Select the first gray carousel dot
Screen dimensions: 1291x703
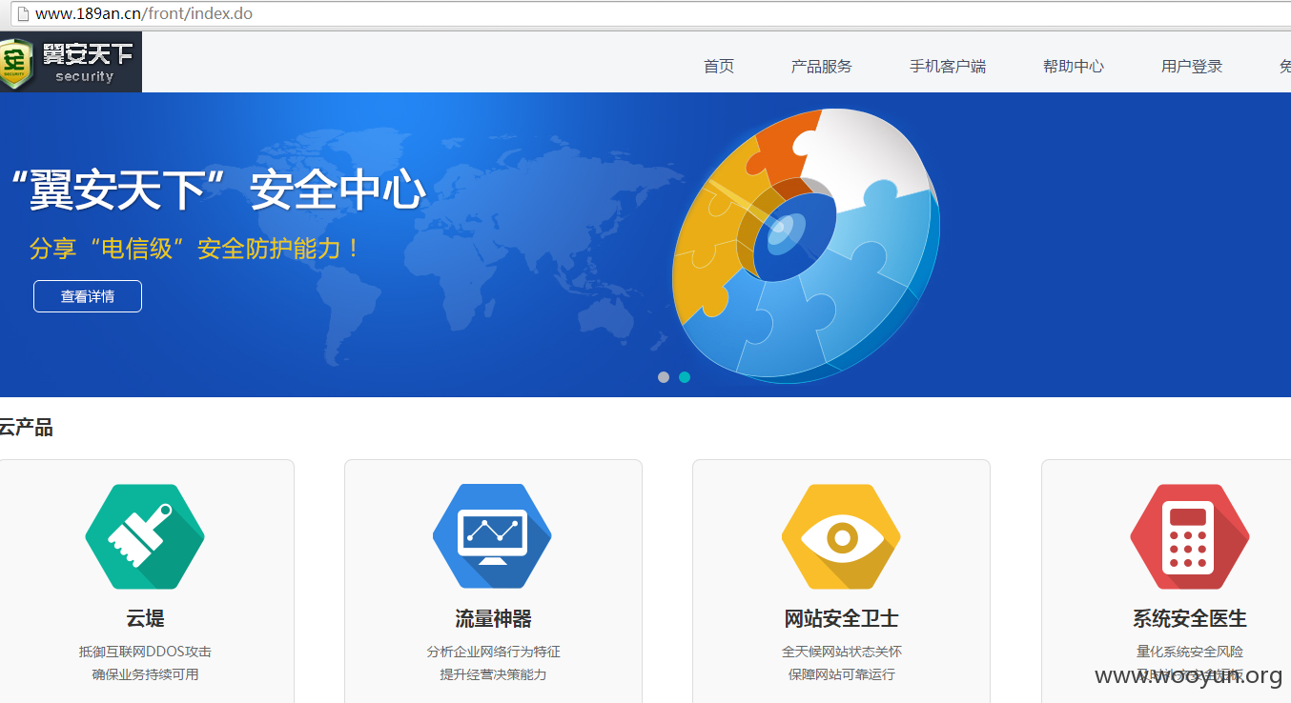click(664, 377)
